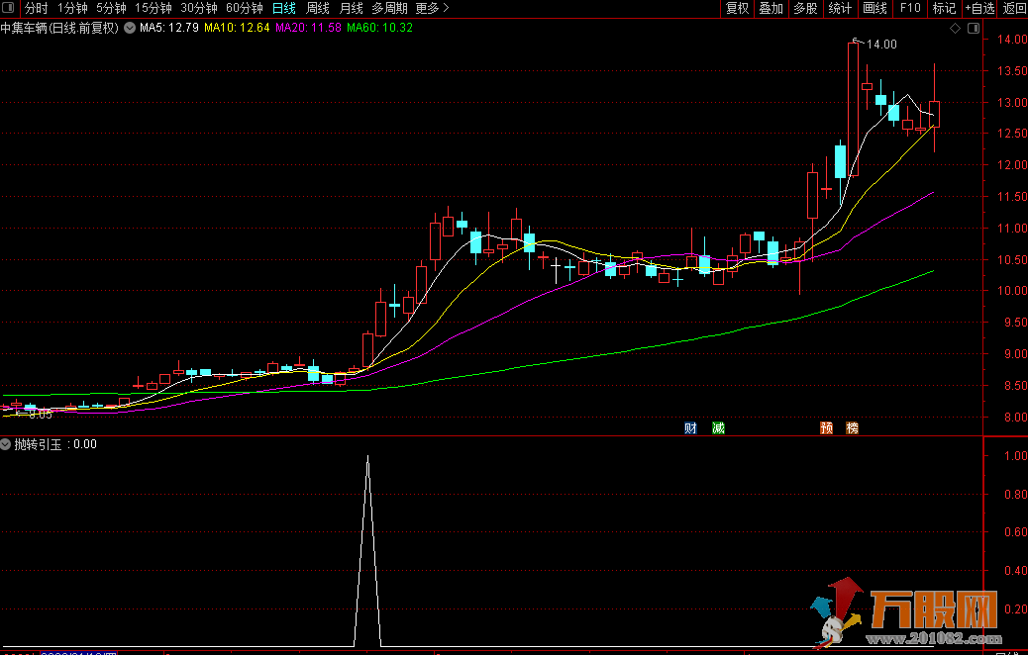Open F10 company info
1028x655 pixels.
pyautogui.click(x=910, y=8)
